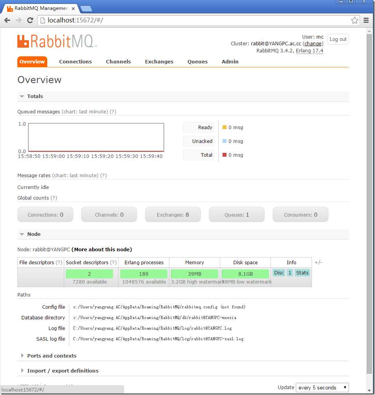Click the scrollbar down arrow
This screenshot has width=375, height=395.
click(x=369, y=391)
